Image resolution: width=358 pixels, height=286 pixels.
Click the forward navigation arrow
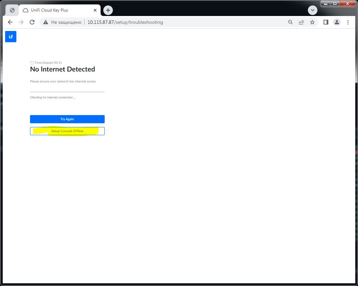[21, 22]
